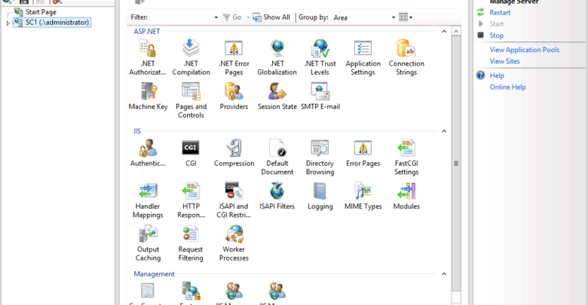
Task: Select the Modules icon
Action: click(x=406, y=197)
